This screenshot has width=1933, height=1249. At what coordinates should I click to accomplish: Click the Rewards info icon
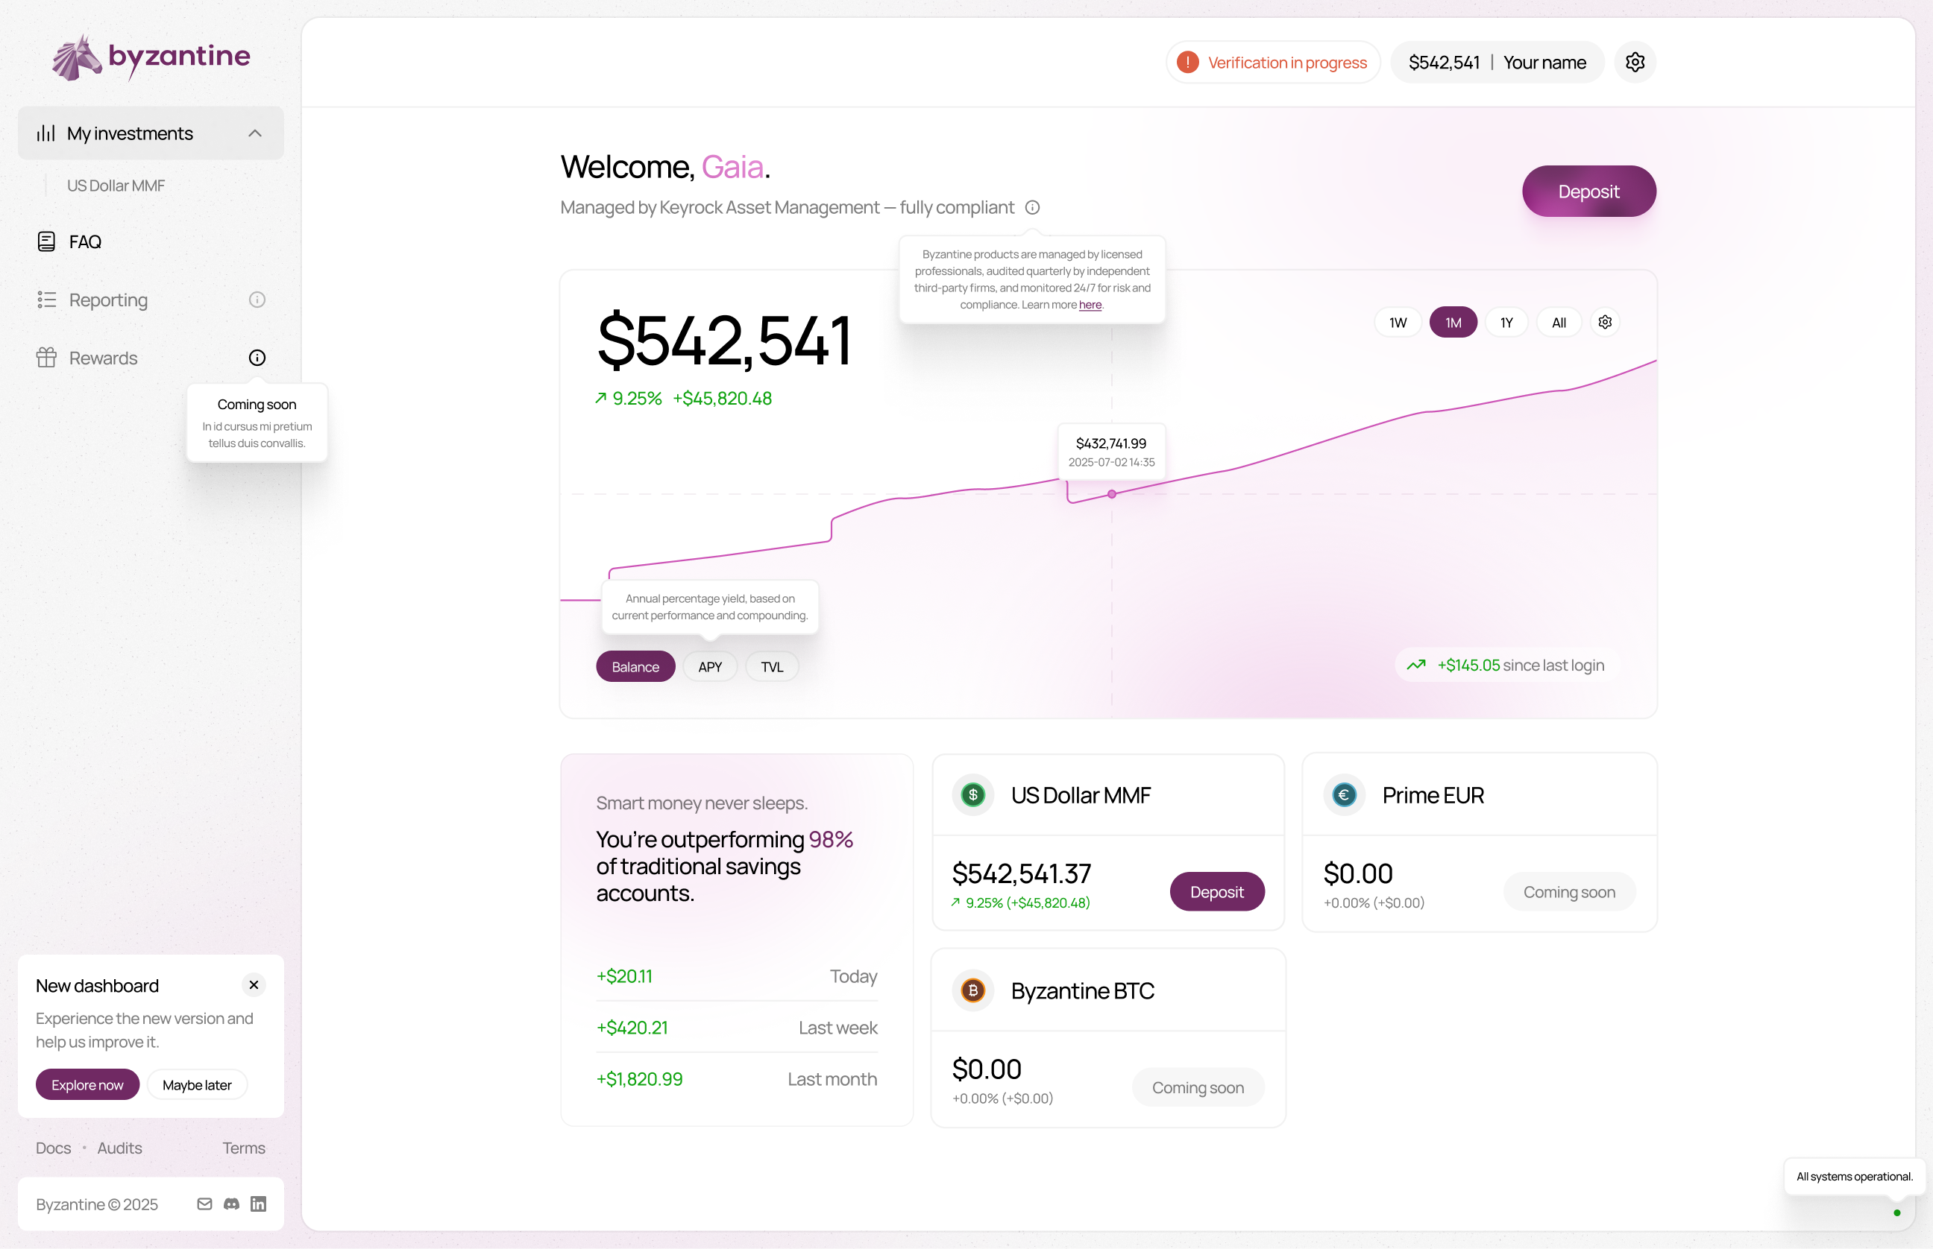tap(257, 358)
